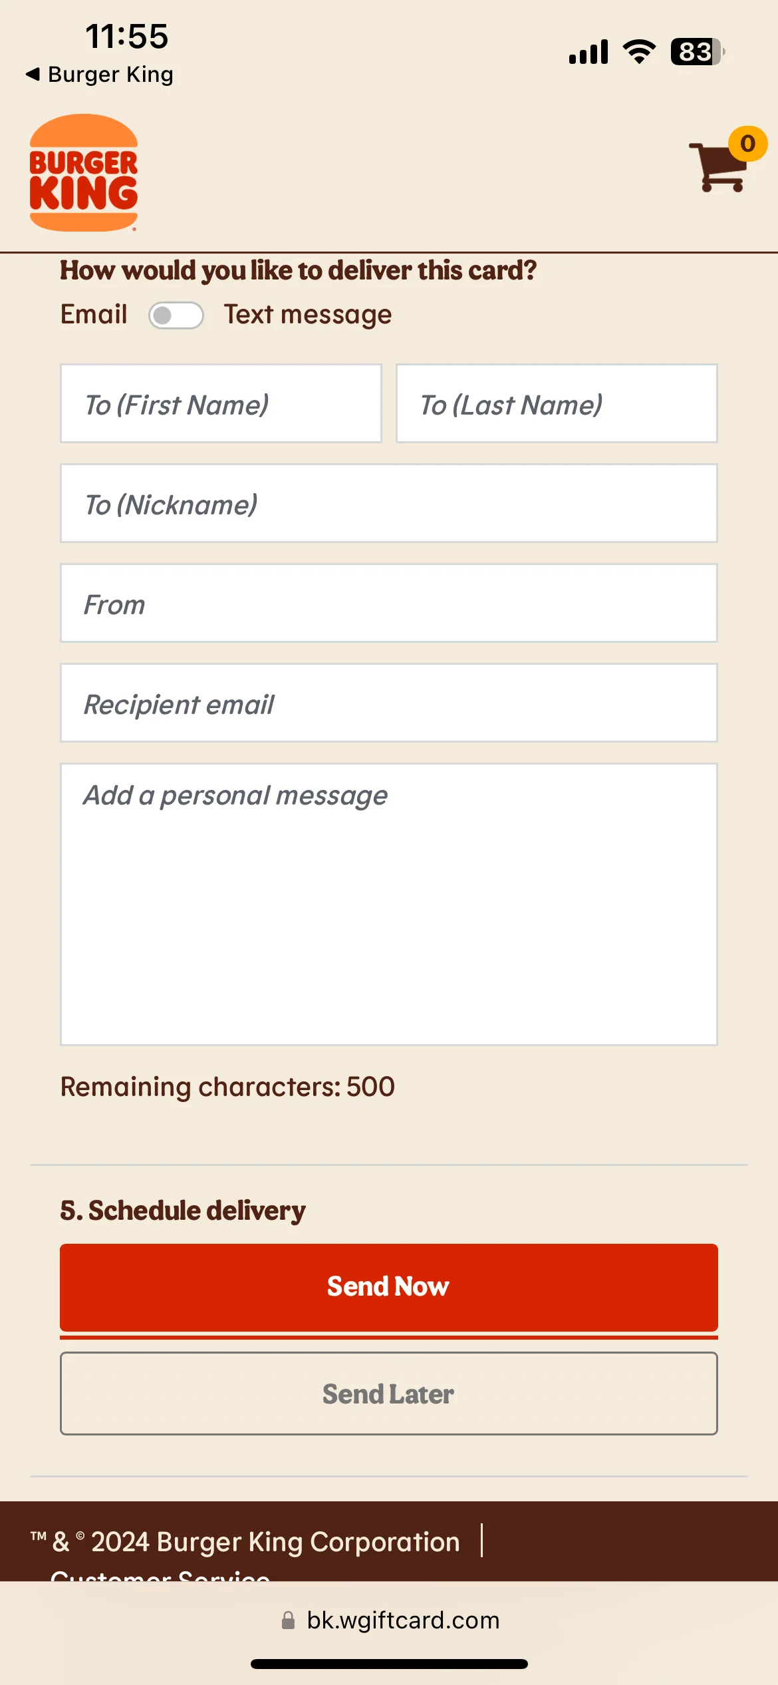Viewport: 778px width, 1685px height.
Task: Click the Send Later button
Action: click(389, 1394)
